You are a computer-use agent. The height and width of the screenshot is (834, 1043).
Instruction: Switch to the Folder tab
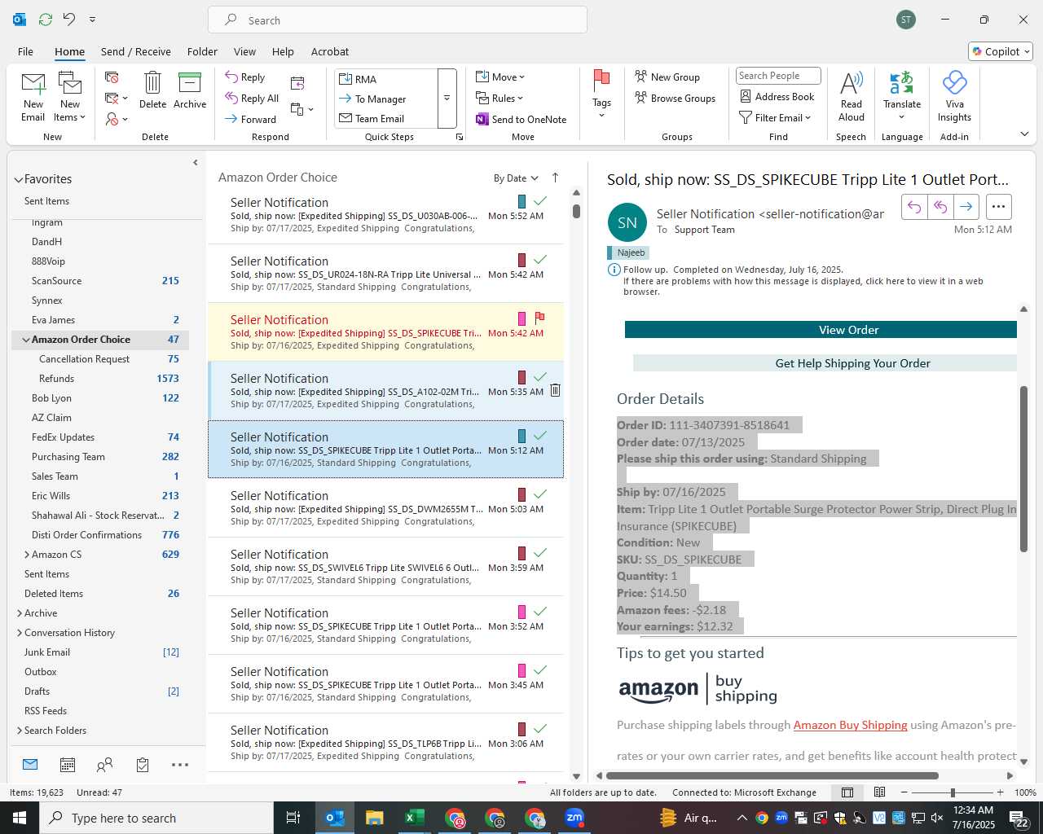tap(202, 51)
